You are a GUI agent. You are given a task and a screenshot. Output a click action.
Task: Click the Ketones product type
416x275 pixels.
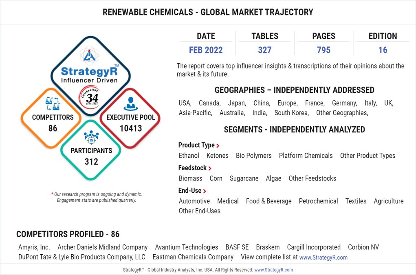[x=218, y=156]
